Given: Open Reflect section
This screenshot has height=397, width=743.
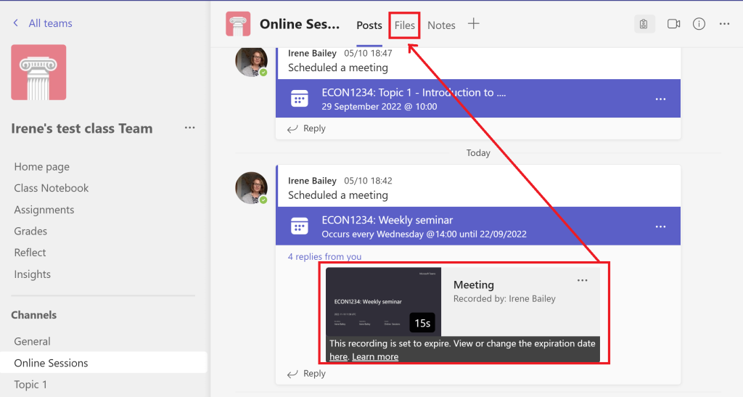Looking at the screenshot, I should tap(30, 253).
